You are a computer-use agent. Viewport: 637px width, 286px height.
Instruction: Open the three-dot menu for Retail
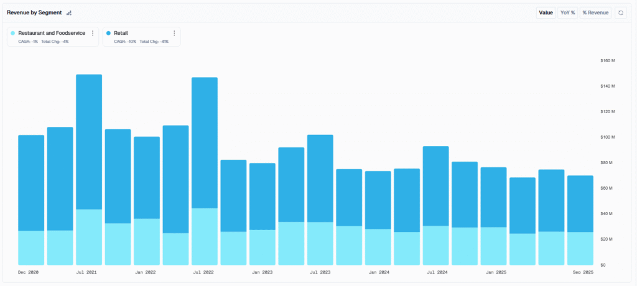point(174,34)
